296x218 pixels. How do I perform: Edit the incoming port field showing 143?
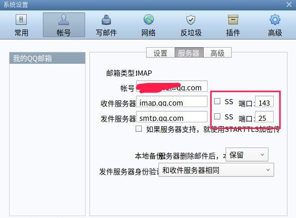click(264, 102)
